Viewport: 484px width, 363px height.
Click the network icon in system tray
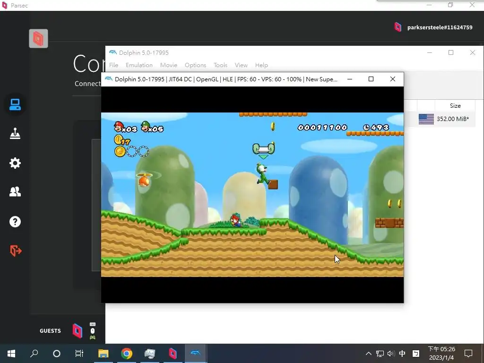(380, 354)
